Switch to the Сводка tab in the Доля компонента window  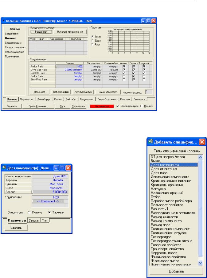pos(33,220)
